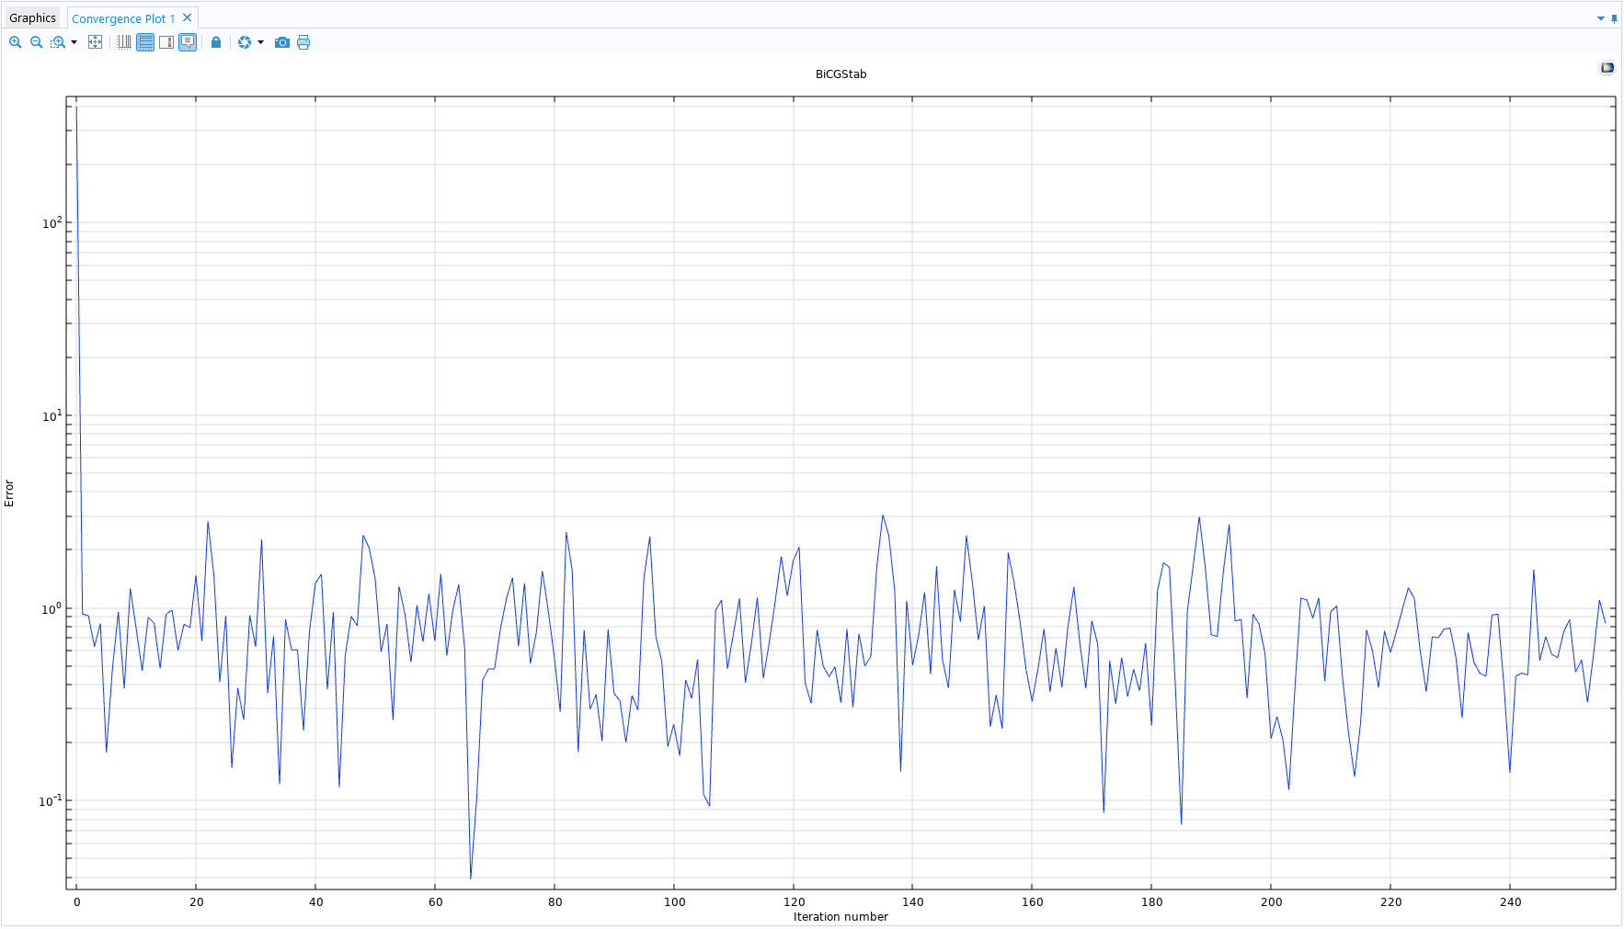Click the animation player icon at top right

point(1607,68)
